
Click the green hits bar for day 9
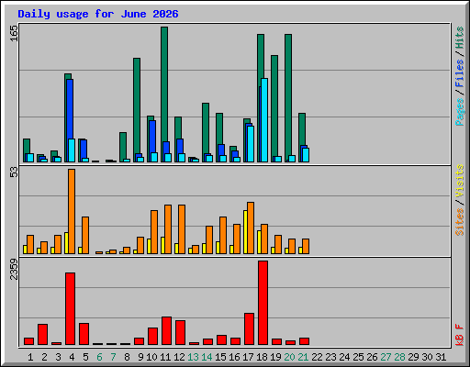[137, 106]
